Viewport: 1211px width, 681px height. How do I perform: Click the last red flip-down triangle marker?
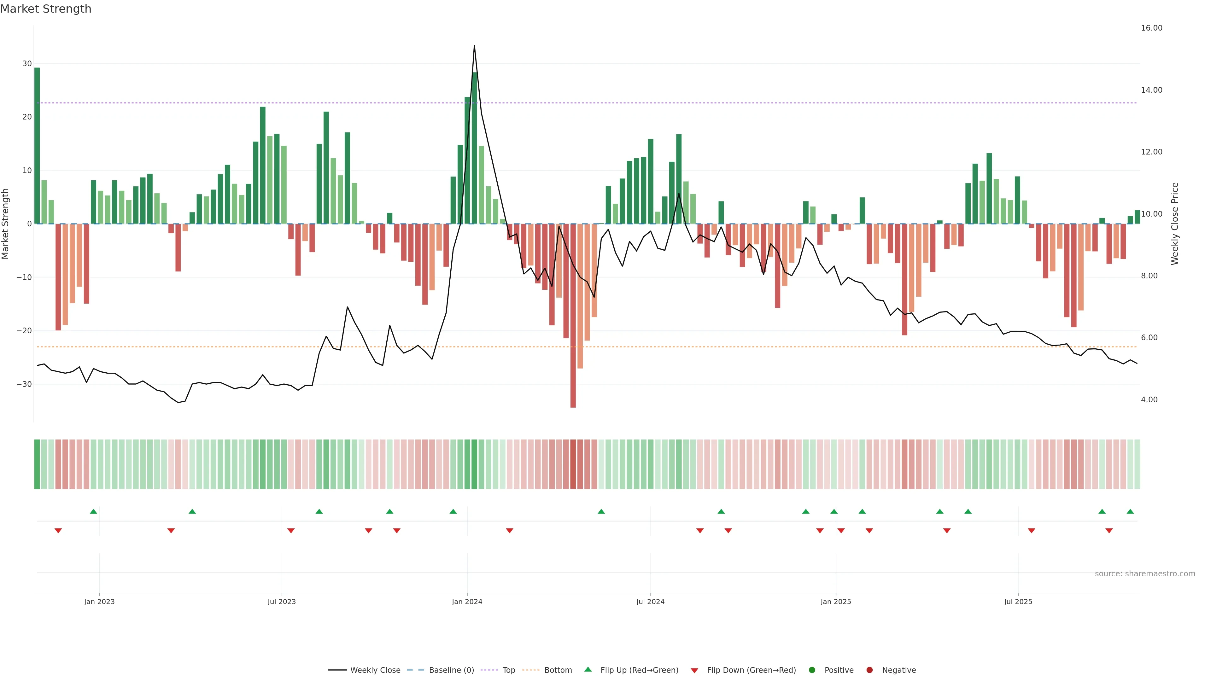pyautogui.click(x=1109, y=531)
